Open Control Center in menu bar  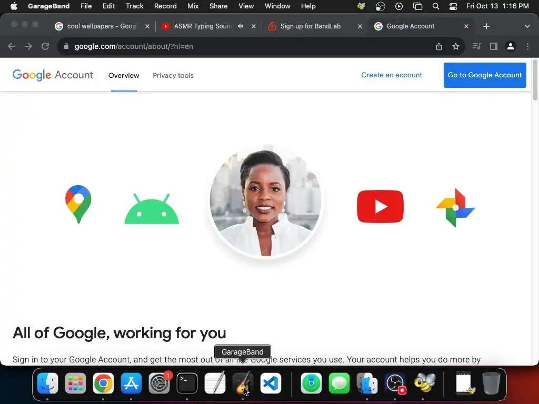coord(453,6)
